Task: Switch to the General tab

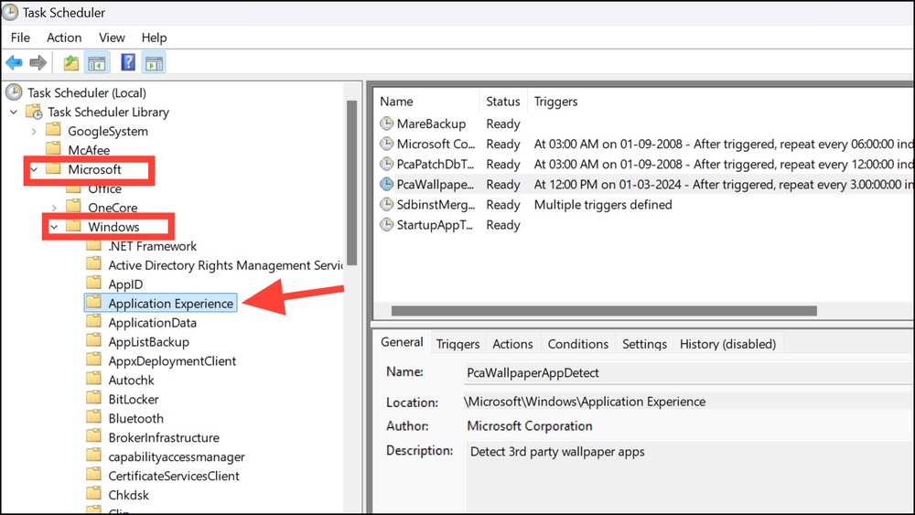Action: 402,342
